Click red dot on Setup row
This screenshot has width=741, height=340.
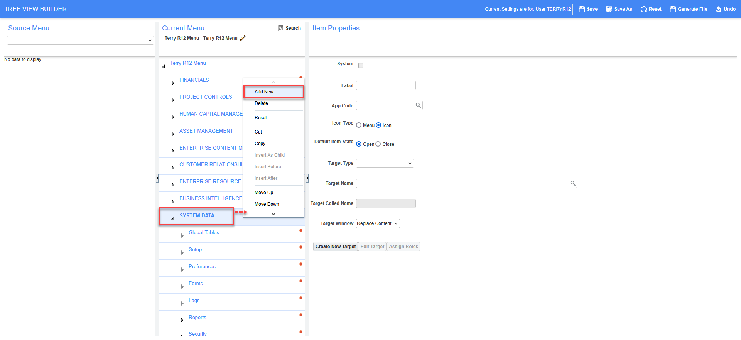[301, 247]
